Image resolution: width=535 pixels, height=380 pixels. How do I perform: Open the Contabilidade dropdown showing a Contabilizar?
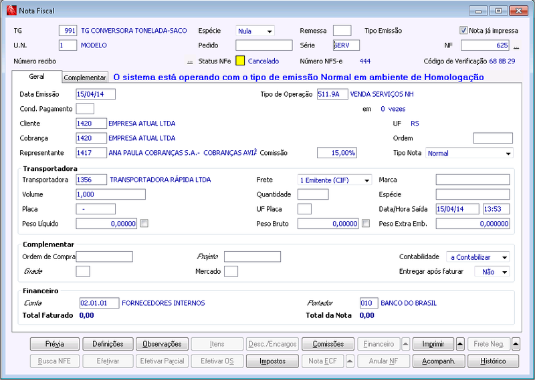pos(478,257)
